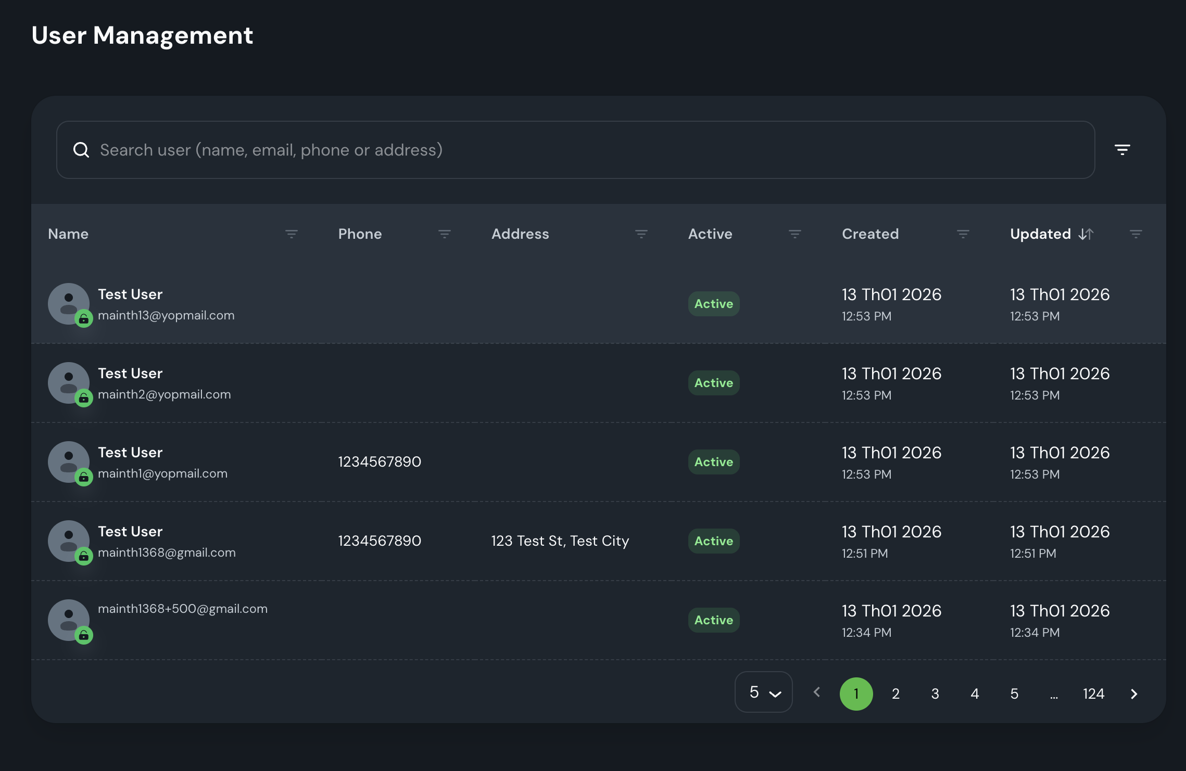Open the global filter icon beside search
Screen dimensions: 1186x771
coord(1122,150)
